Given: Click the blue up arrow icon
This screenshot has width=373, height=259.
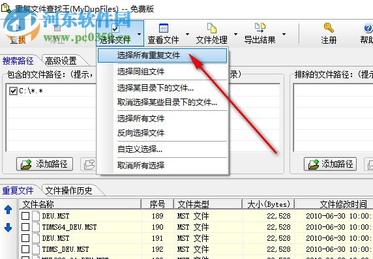Looking at the screenshot, I should click(x=8, y=209).
